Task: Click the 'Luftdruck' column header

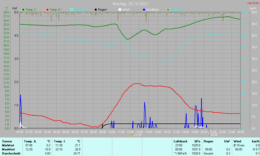Action: click(181, 141)
